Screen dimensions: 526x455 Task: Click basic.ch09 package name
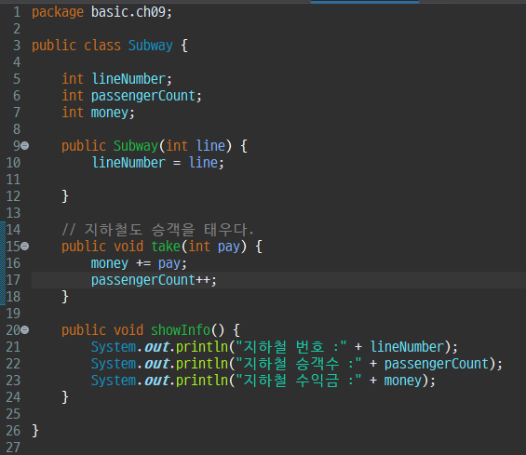point(128,12)
